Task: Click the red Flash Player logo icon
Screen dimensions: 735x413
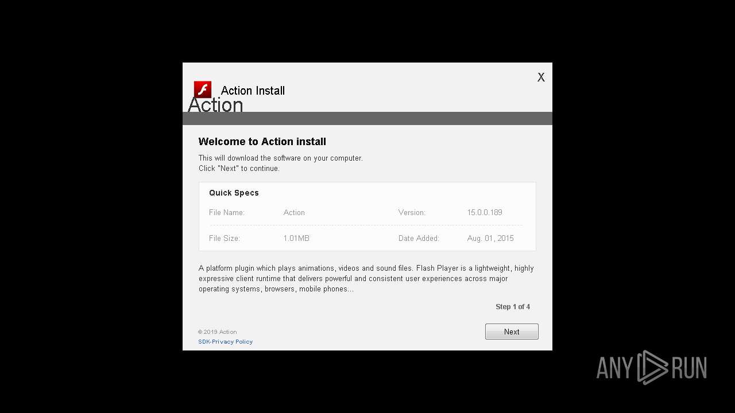Action: (x=203, y=89)
